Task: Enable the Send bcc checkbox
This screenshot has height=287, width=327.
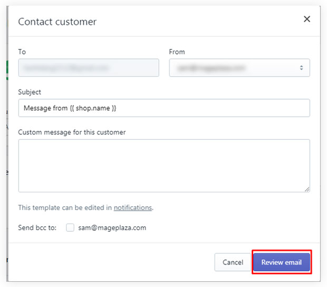Action: click(x=70, y=228)
